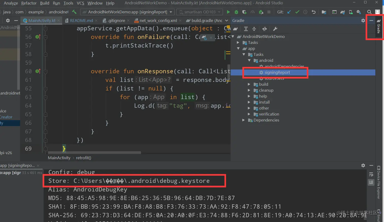Click the help task group label
Image resolution: width=384 pixels, height=222 pixels.
(263, 96)
